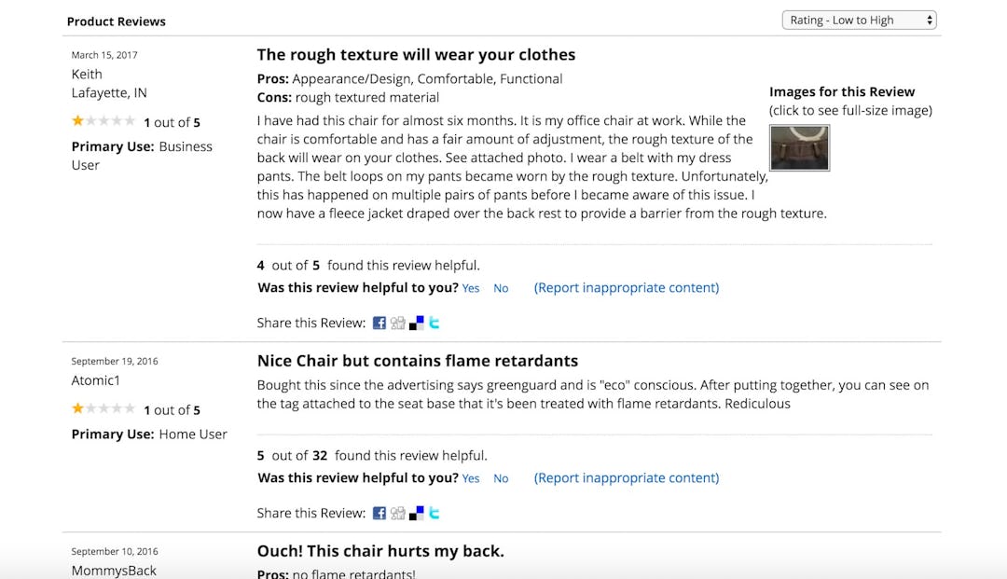Share Keith's review on Twitter
The image size is (1007, 579).
(x=434, y=323)
